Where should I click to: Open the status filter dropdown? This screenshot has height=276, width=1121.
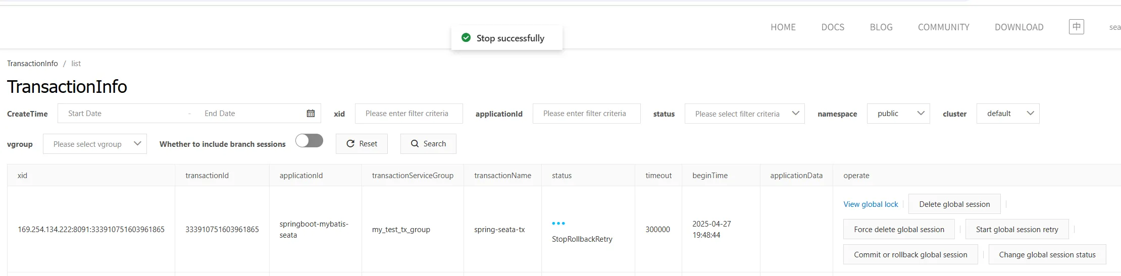(744, 114)
